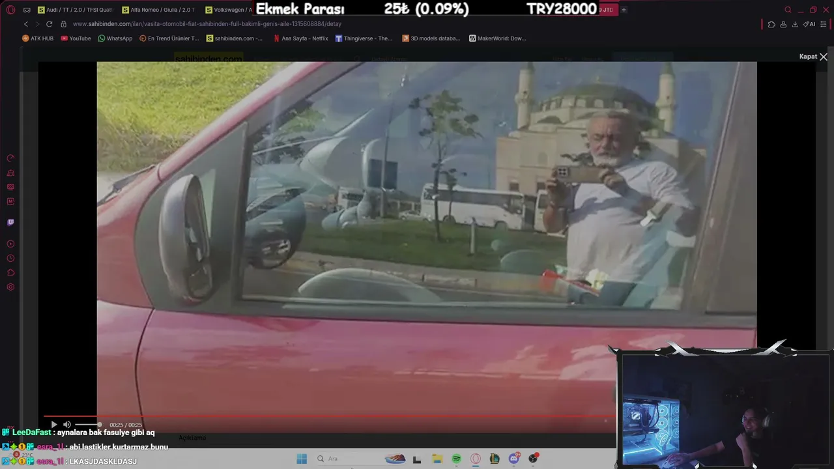Open the AI assistant toolbar button
The image size is (834, 469).
[809, 24]
